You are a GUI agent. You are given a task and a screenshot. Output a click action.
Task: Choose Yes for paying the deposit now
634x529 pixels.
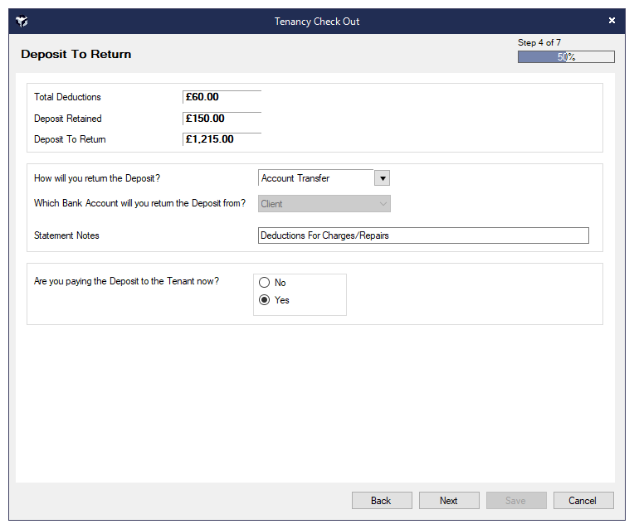(265, 300)
